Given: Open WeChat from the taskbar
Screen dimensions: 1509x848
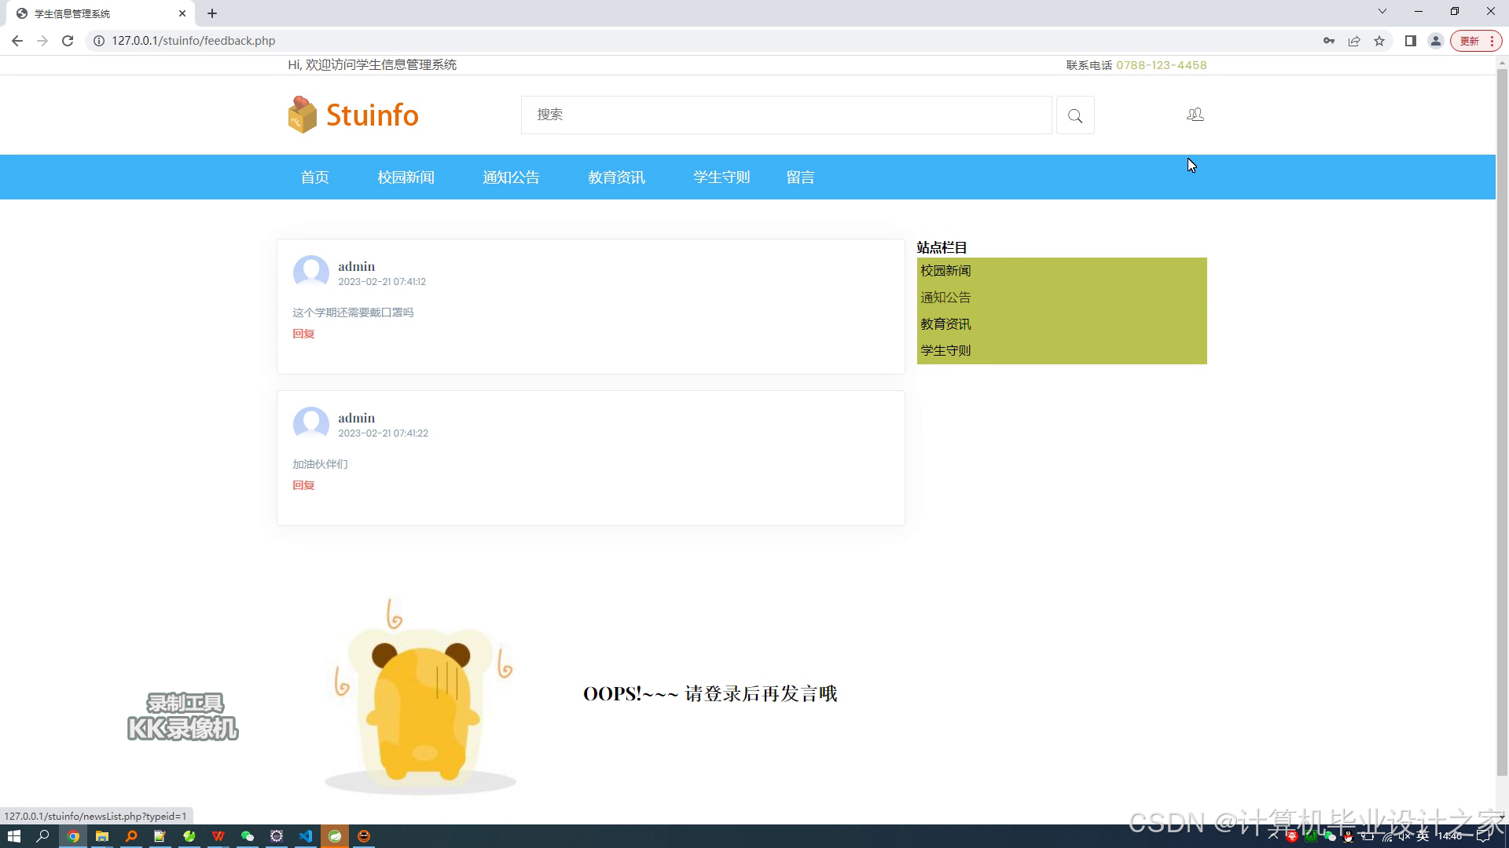Looking at the screenshot, I should click(x=248, y=836).
